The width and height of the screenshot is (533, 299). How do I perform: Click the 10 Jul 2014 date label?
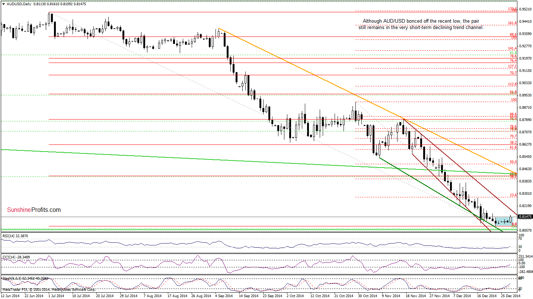coord(81,296)
